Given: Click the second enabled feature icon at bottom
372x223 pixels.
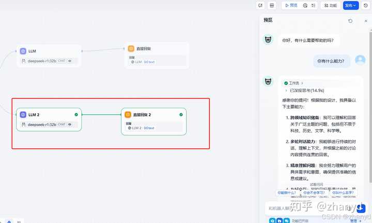Looking at the screenshot, I should (280, 221).
